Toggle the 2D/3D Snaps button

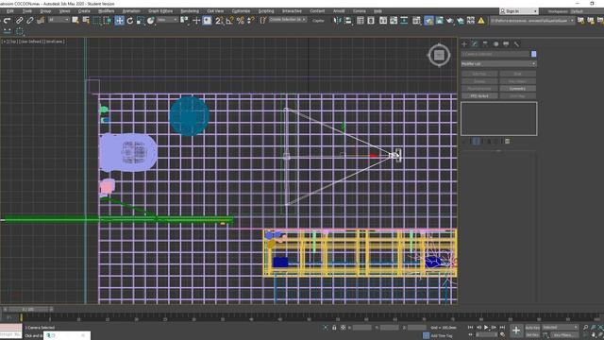[219, 21]
